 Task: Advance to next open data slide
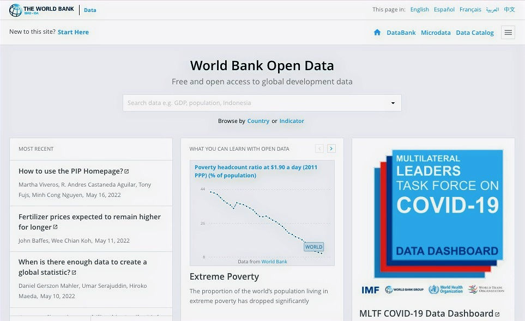pos(331,149)
